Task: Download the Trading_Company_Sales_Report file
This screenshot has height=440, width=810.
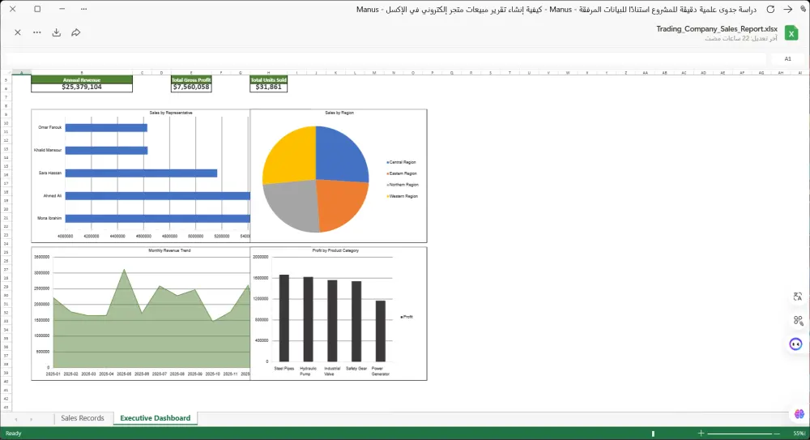Action: point(57,32)
